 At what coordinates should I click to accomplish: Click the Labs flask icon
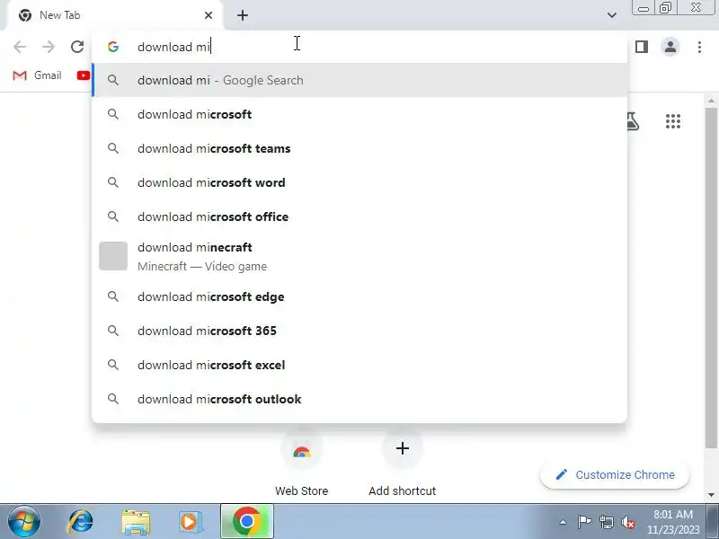(x=632, y=121)
